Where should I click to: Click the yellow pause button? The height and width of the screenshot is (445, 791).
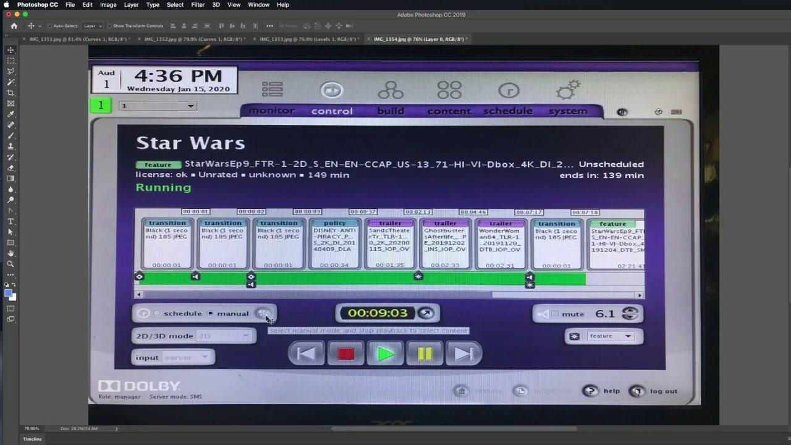[425, 354]
